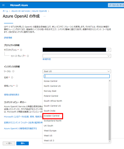Image resolution: width=124 pixels, height=149 pixels.
Task: Click the < 前へ button
Action: point(9,143)
